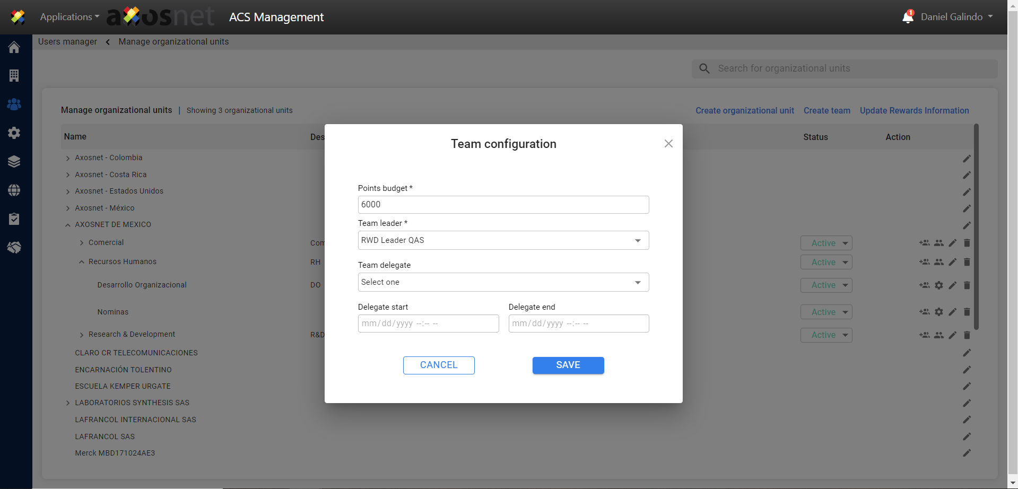Close the Team configuration dialog

coord(668,144)
